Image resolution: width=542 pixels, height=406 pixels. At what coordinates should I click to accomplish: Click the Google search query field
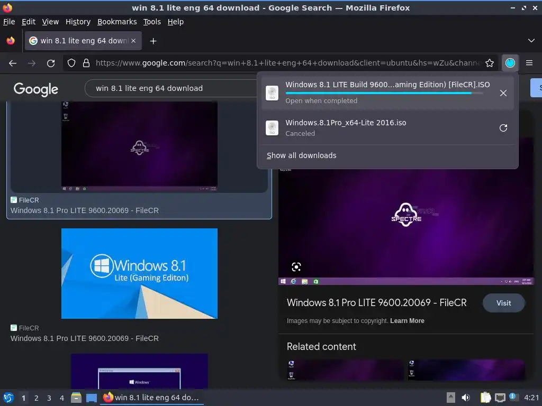click(x=171, y=88)
